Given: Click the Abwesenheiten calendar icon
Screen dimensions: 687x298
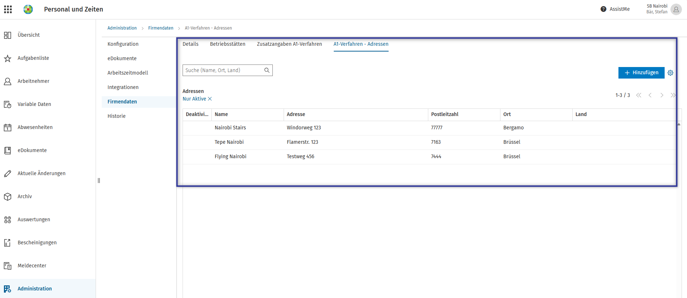Looking at the screenshot, I should tap(8, 128).
